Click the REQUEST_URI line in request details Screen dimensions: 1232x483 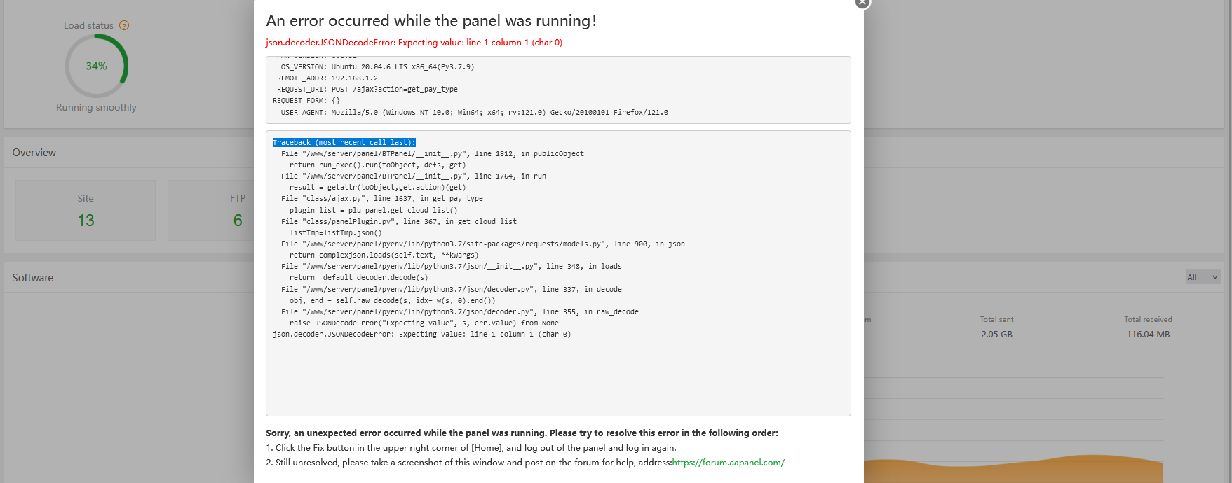[367, 90]
